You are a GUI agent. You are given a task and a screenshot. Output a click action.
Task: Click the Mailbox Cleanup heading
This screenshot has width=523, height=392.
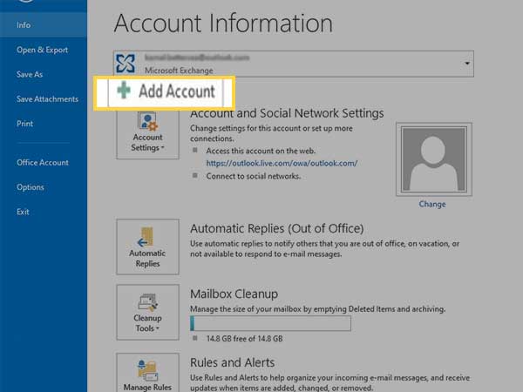[x=234, y=294]
